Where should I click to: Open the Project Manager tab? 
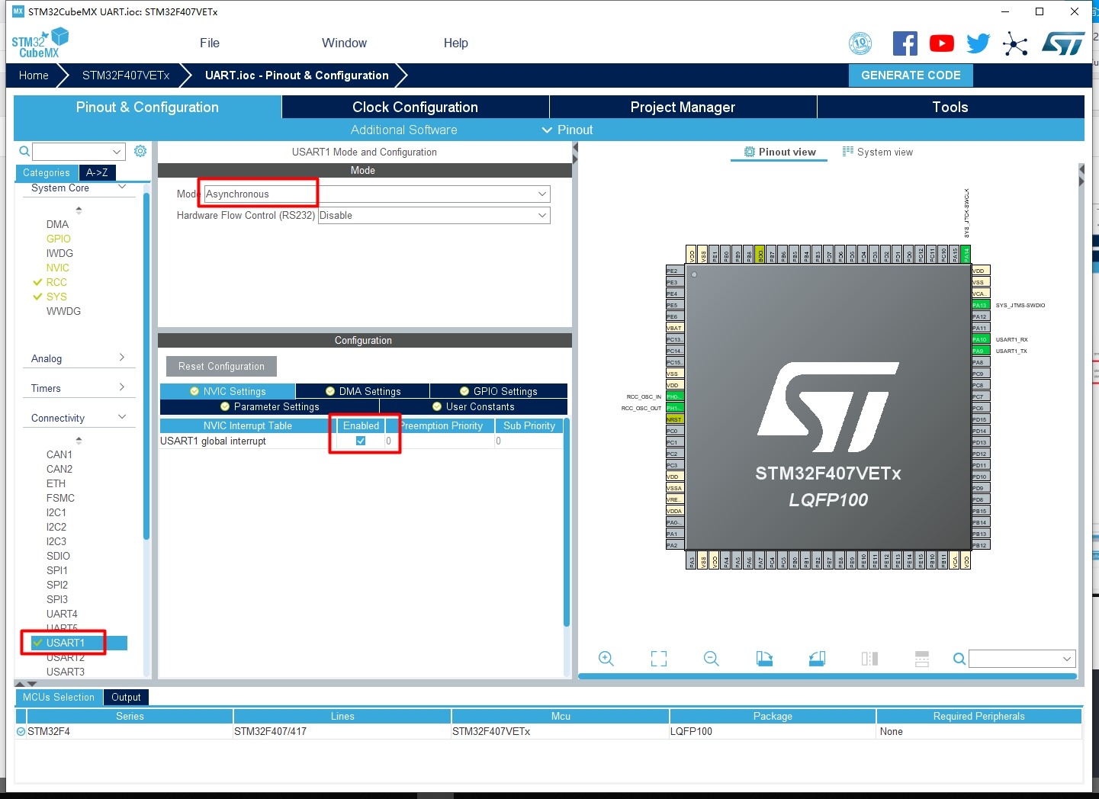pyautogui.click(x=682, y=107)
